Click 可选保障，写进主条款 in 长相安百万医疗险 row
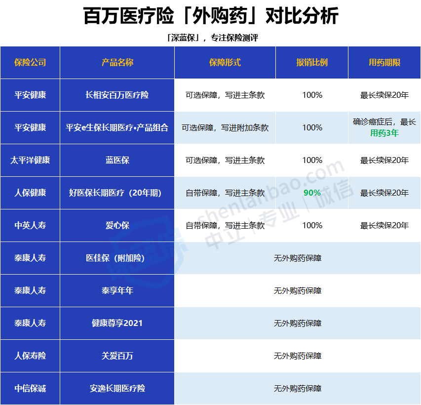This screenshot has width=421, height=405. point(225,95)
